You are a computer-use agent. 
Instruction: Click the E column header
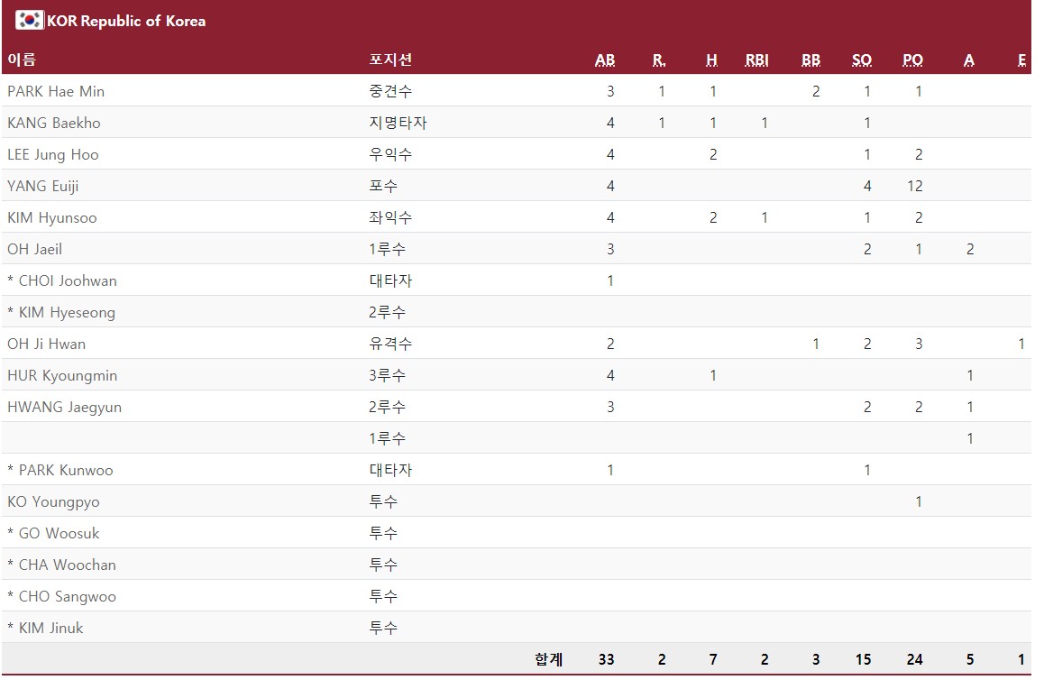point(1021,60)
